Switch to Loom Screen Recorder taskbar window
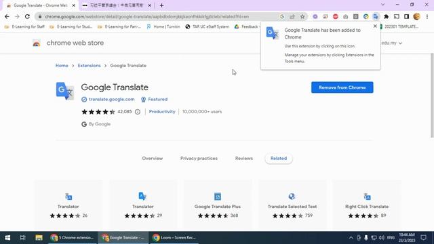 point(174,238)
